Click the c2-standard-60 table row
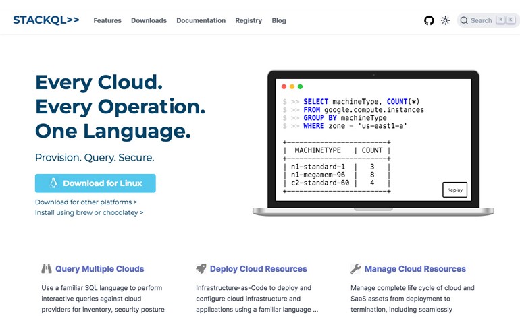520x317 pixels. tap(336, 183)
